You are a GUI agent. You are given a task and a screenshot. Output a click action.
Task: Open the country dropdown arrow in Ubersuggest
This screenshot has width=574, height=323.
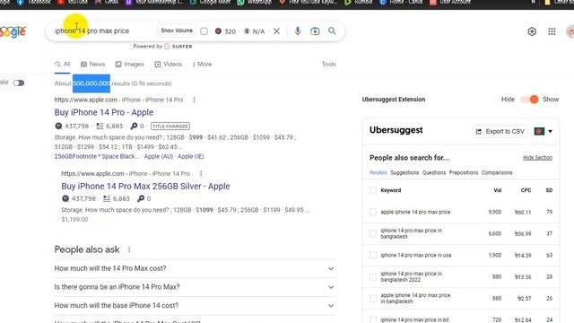coord(550,132)
